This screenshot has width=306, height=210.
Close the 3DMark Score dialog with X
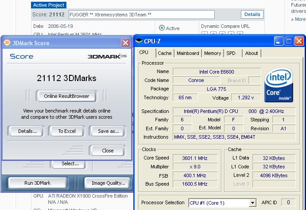click(125, 43)
